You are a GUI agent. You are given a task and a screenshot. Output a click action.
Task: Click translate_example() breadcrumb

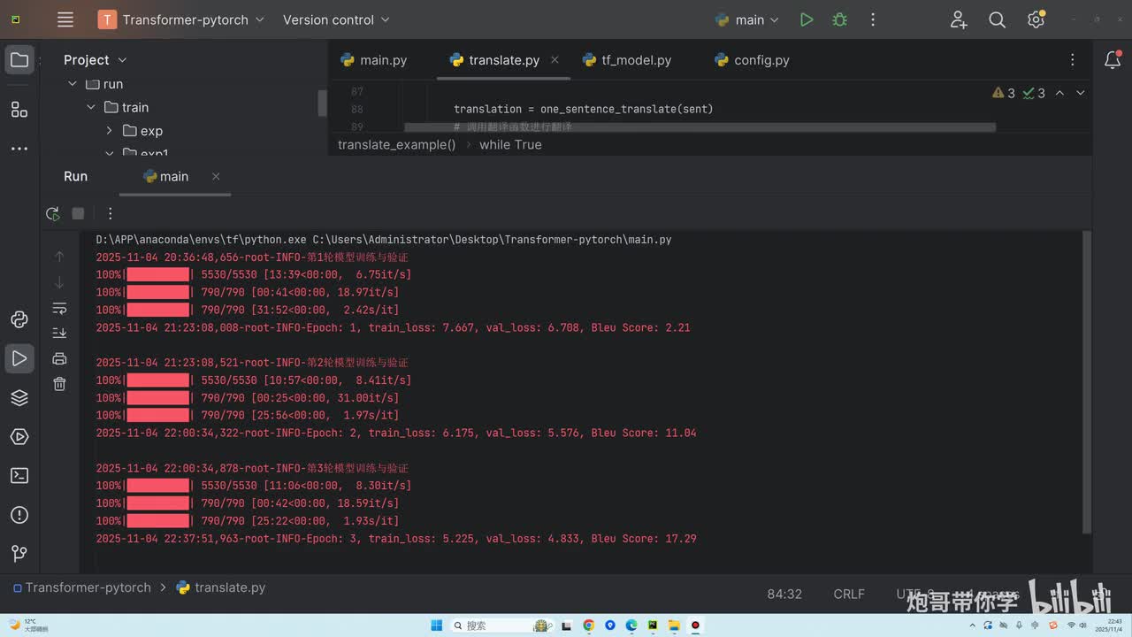pyautogui.click(x=396, y=144)
